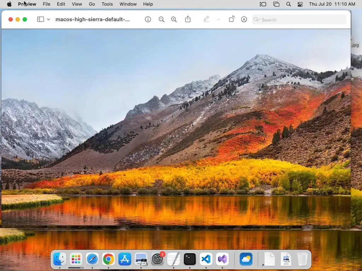Open the Tools menu

click(107, 4)
